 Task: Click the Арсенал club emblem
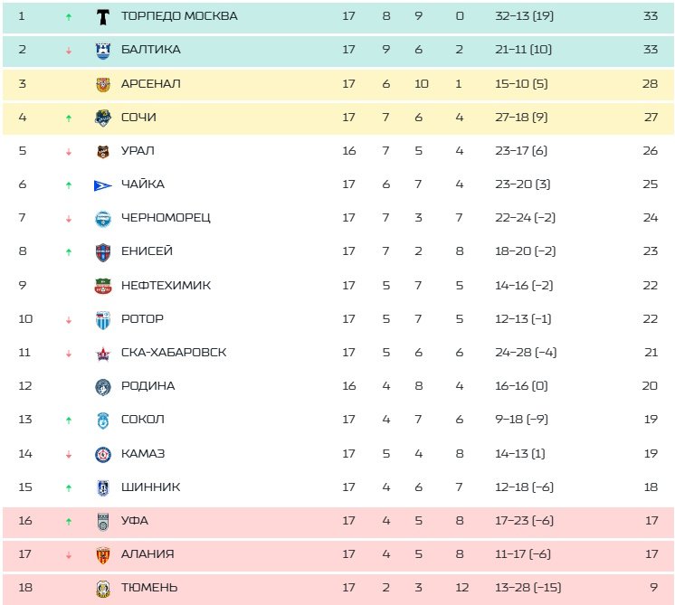coord(102,84)
